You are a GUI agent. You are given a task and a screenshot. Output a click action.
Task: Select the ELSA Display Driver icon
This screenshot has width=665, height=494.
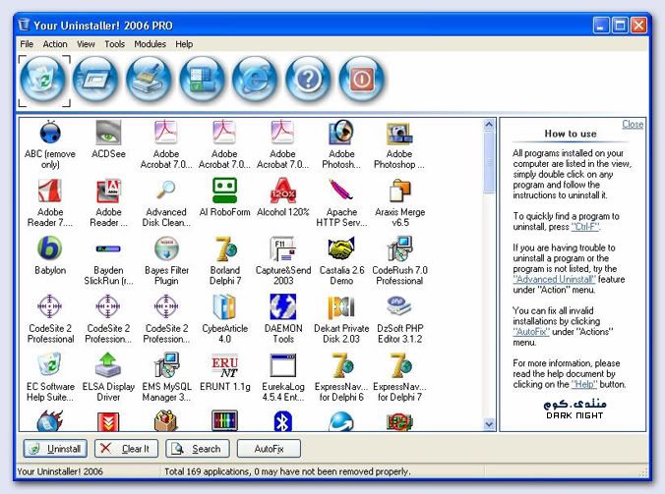click(108, 365)
